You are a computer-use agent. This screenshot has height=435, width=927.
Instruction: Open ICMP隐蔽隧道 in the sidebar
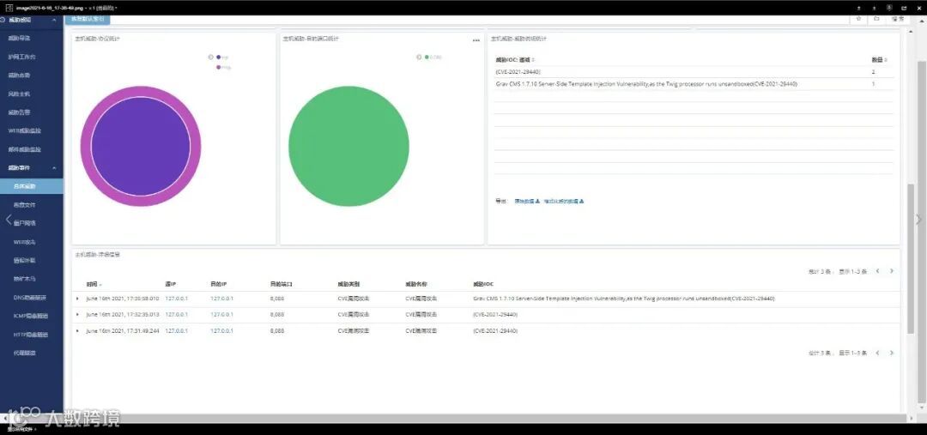pos(29,317)
